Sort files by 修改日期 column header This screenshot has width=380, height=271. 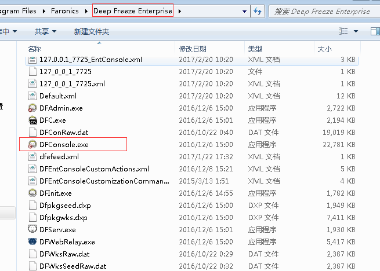point(193,49)
